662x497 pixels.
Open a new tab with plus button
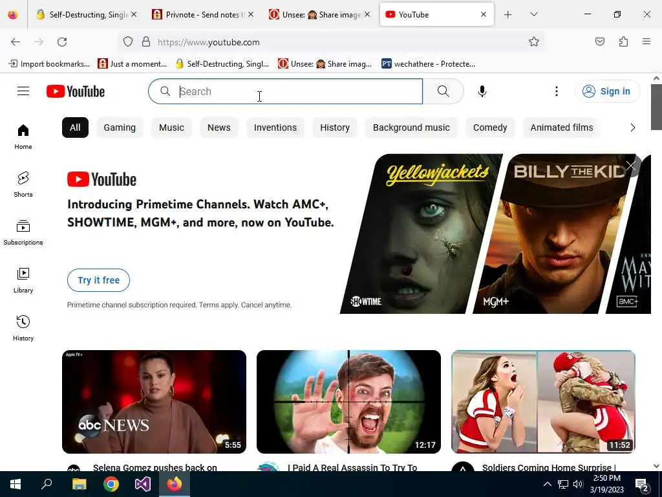point(508,15)
